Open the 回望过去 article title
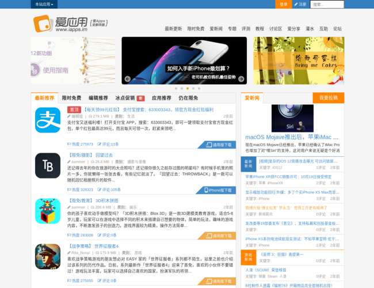This screenshot has height=288, width=374. 90,155
